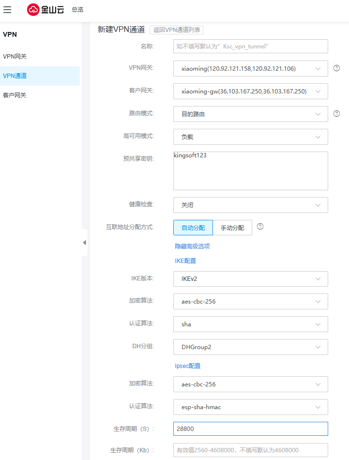The image size is (349, 460).
Task: Open the hamburger navigation menu
Action: pos(7,10)
